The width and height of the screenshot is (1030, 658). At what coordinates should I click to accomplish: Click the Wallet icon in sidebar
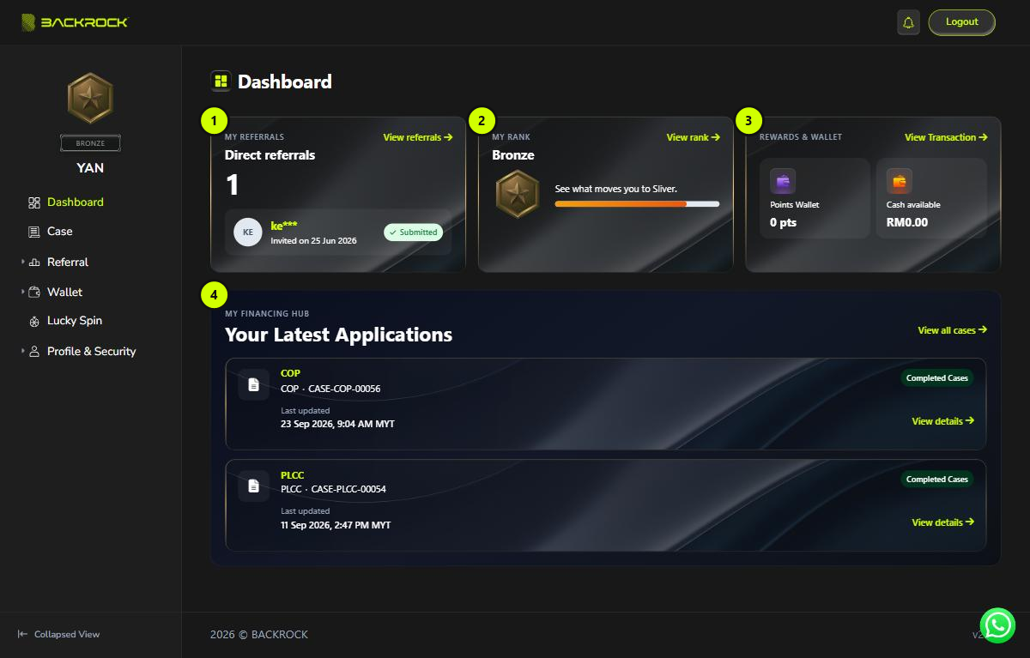34,292
